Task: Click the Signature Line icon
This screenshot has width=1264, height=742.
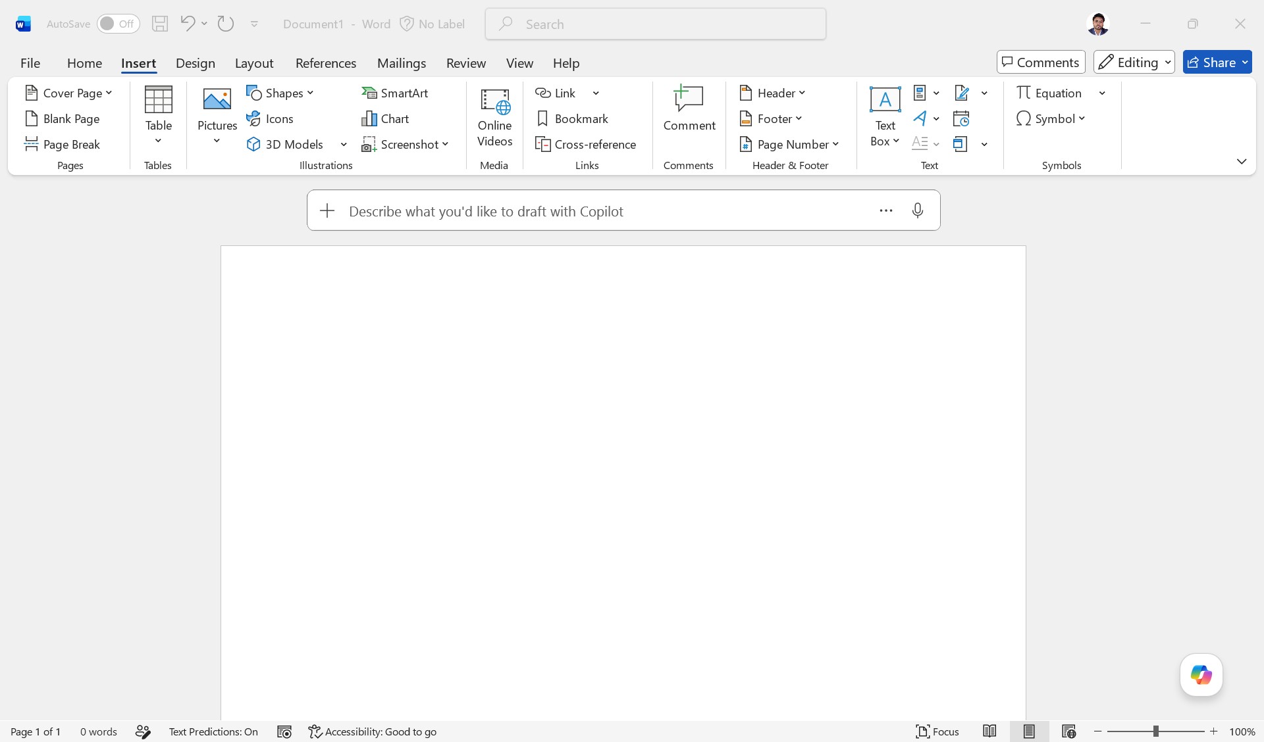Action: pyautogui.click(x=962, y=93)
